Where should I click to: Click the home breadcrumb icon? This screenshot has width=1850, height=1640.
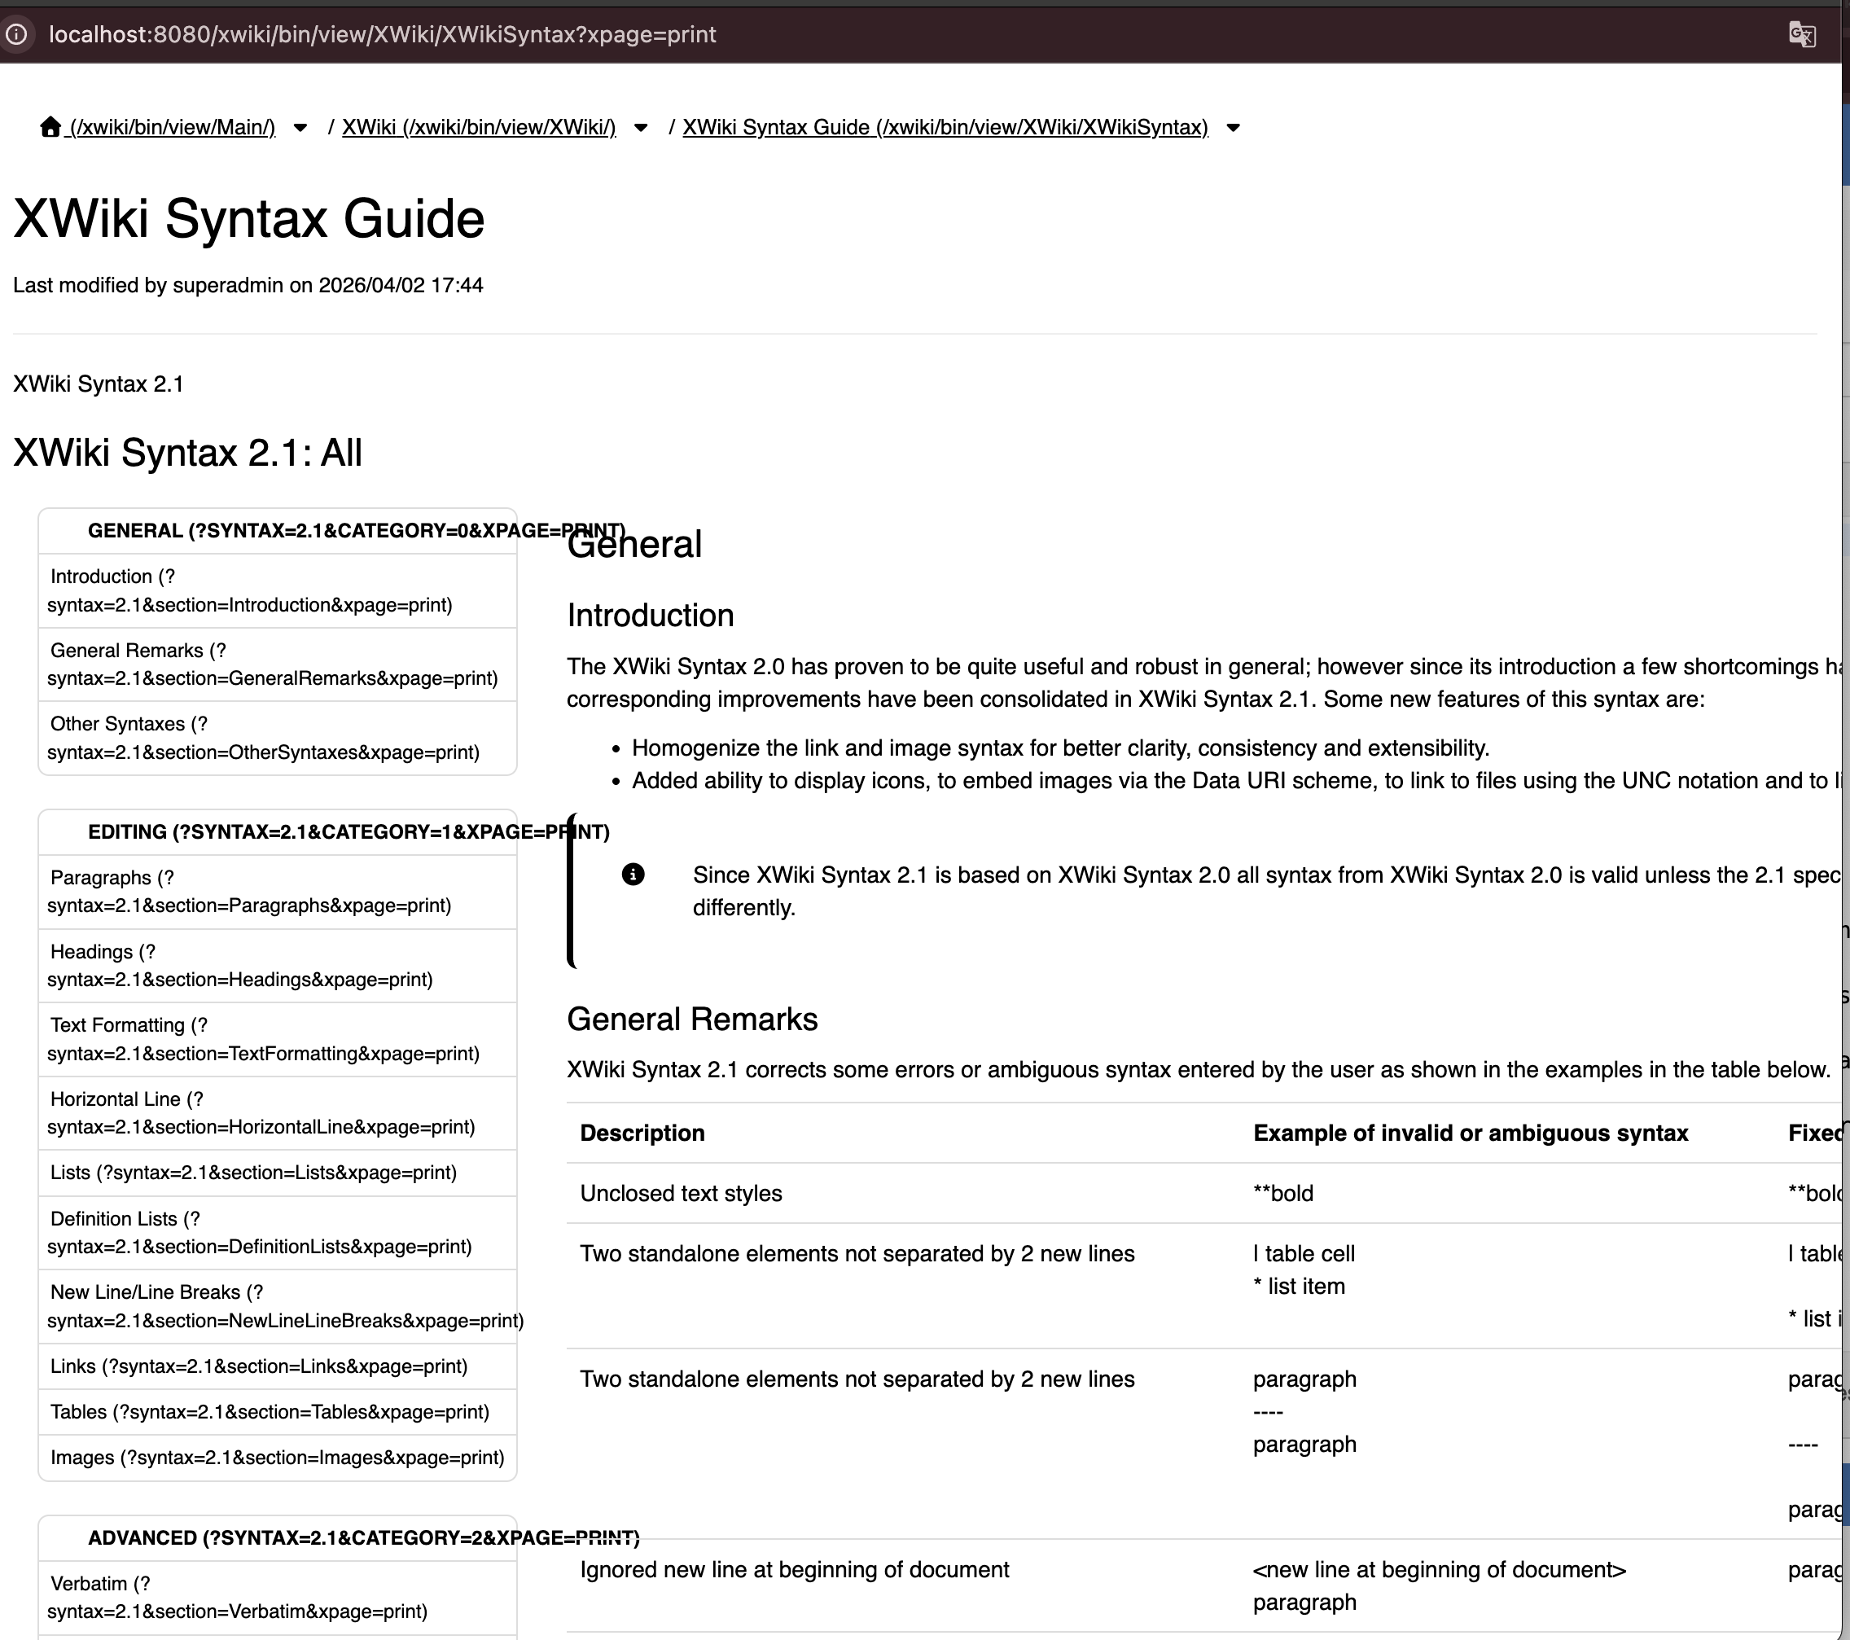50,127
